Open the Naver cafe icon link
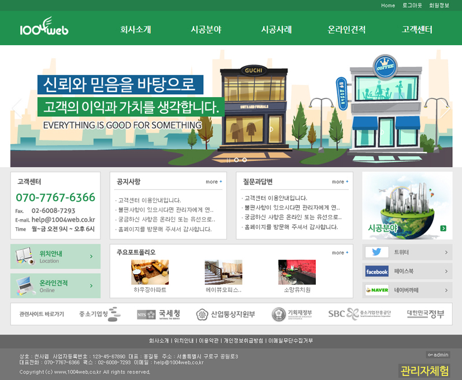Viewport: 462px width, 380px height. (x=377, y=290)
